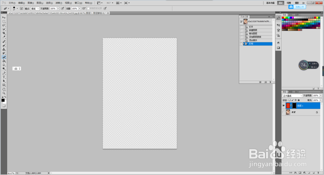Viewport: 324px width, 175px height.
Task: Toggle lock position icon
Action: coord(295,100)
